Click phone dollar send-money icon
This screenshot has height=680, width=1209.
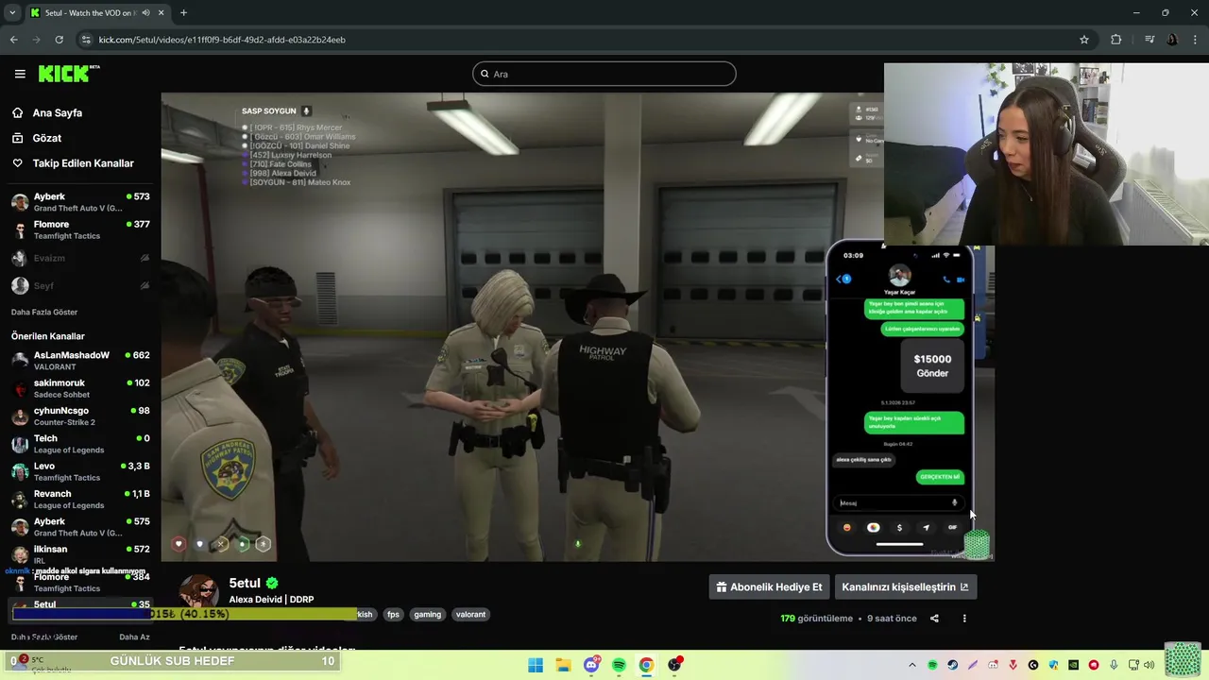[x=899, y=528]
